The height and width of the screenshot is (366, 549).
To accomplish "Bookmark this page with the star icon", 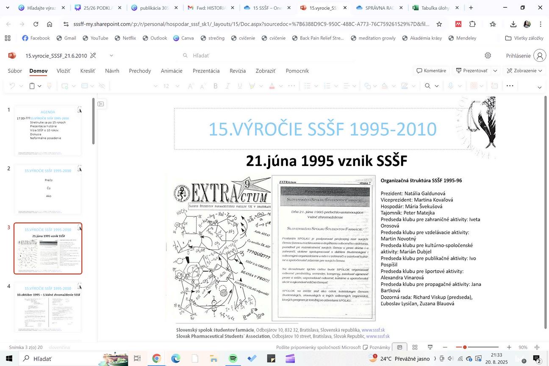I will click(x=439, y=24).
